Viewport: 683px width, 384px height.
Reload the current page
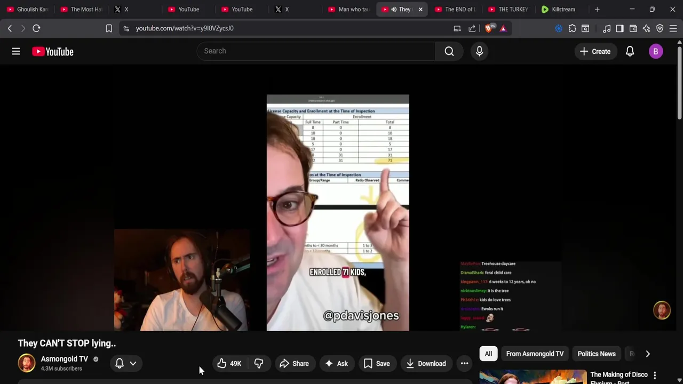tap(36, 28)
